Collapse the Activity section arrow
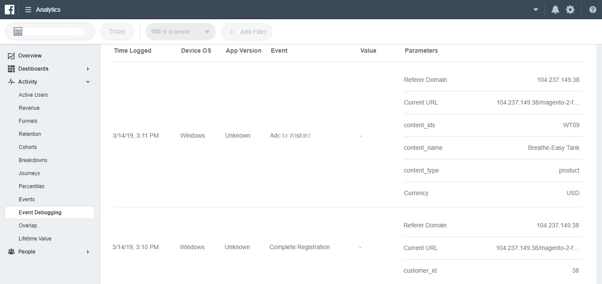This screenshot has width=602, height=284. pos(88,82)
